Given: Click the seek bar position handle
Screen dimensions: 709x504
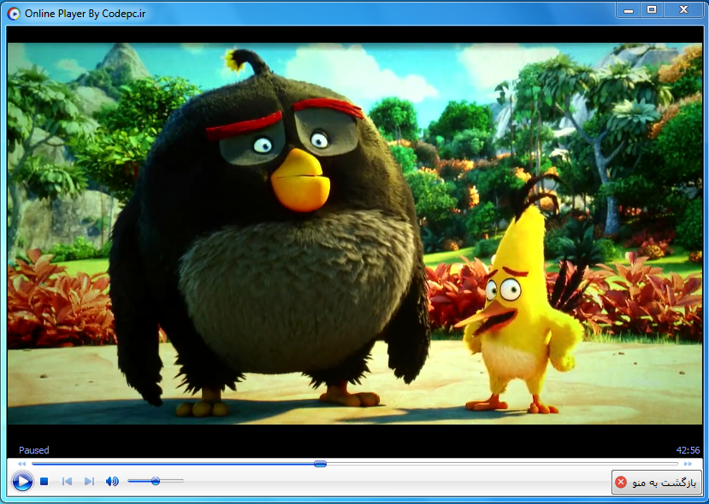Looking at the screenshot, I should 320,464.
